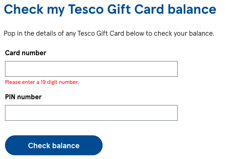The width and height of the screenshot is (231, 159).
Task: Click the word Tesco in the blue heading
Action: (x=86, y=10)
